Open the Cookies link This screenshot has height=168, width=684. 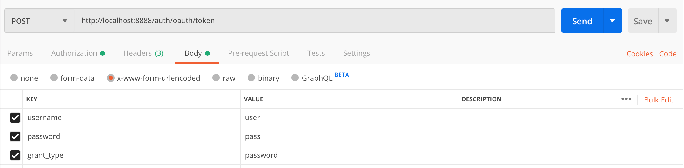pyautogui.click(x=639, y=54)
